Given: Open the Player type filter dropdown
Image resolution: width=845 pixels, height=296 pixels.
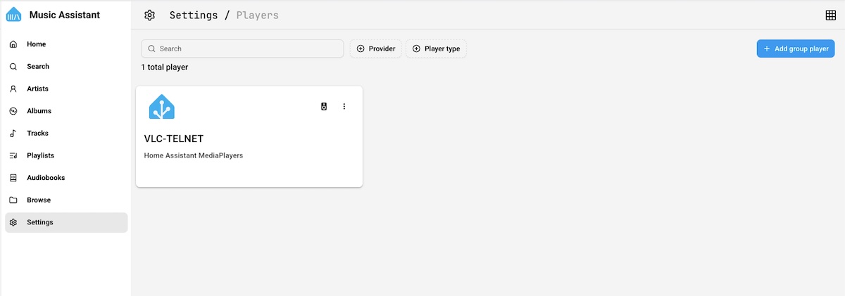Looking at the screenshot, I should coord(436,49).
